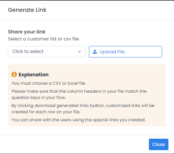Click the "You can share with the users" sentence
The height and width of the screenshot is (154, 174).
point(78,120)
